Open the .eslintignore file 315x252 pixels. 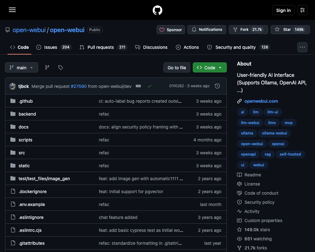click(31, 217)
